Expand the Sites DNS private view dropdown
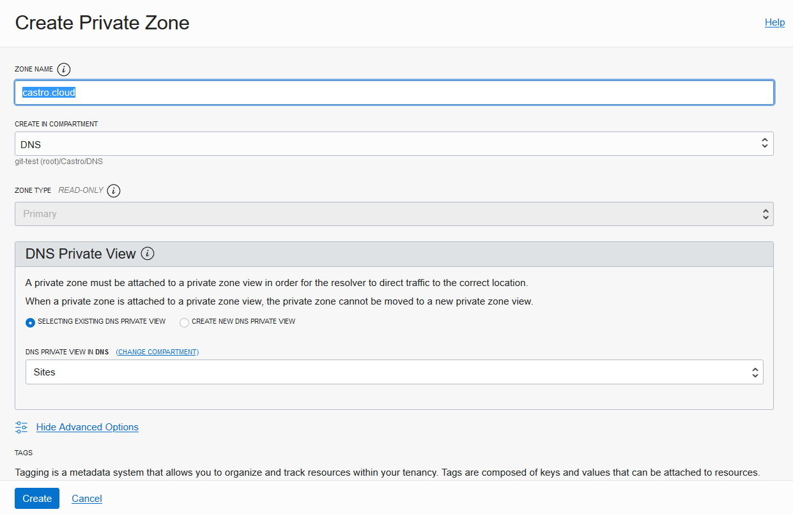This screenshot has width=793, height=514. (394, 372)
